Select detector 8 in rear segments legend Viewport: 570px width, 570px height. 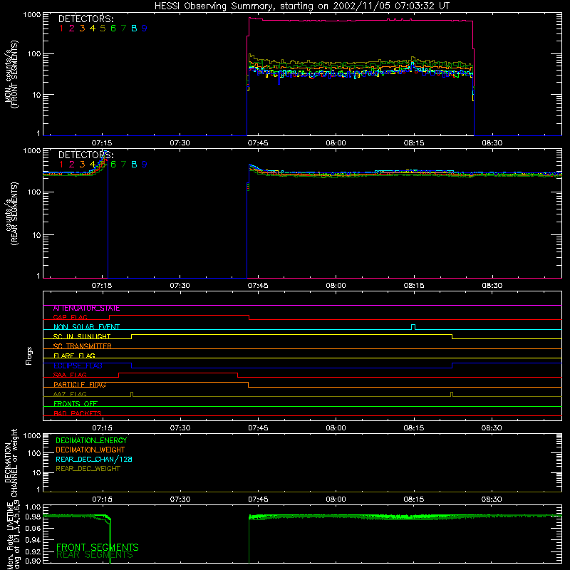pyautogui.click(x=134, y=165)
